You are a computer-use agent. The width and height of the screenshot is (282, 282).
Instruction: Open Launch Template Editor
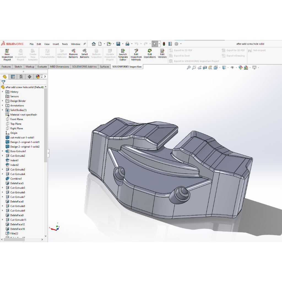tap(123, 55)
